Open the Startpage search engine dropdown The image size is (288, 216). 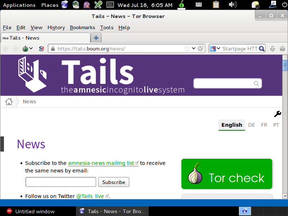coord(215,49)
